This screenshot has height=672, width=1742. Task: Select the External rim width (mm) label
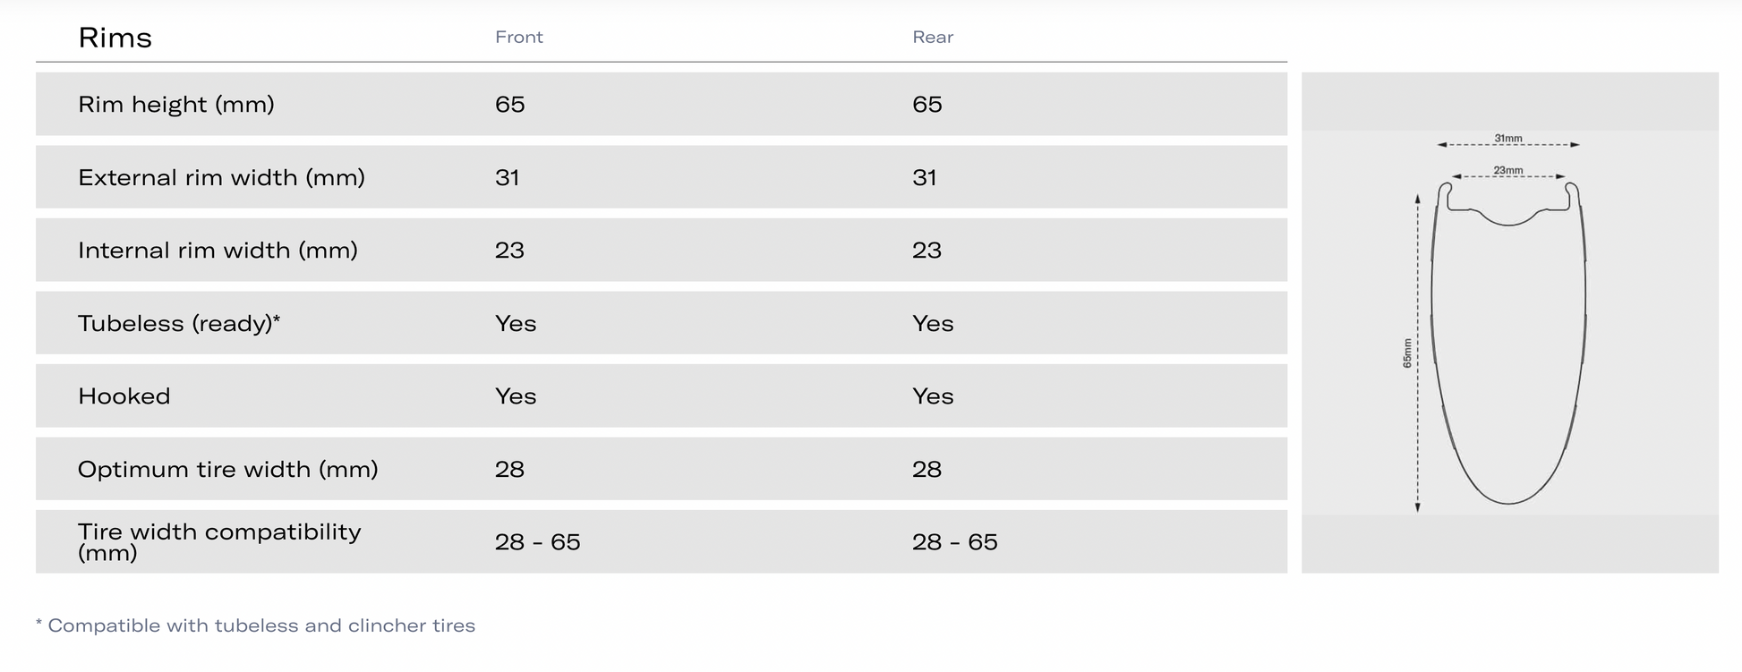pyautogui.click(x=222, y=178)
